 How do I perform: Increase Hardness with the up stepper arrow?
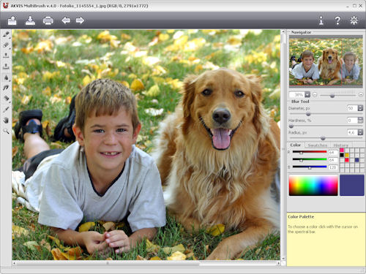[x=360, y=118]
